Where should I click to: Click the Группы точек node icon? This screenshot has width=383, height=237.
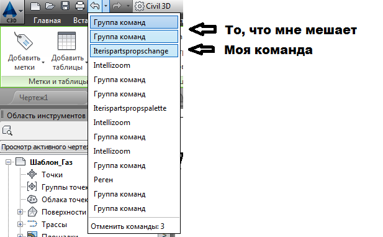click(32, 187)
